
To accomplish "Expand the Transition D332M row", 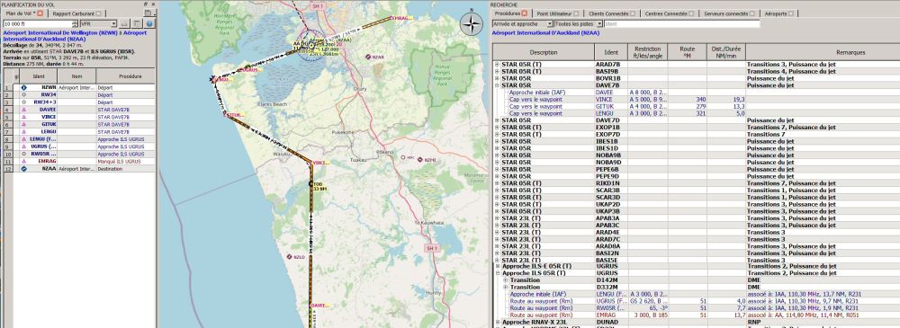I will [506, 288].
